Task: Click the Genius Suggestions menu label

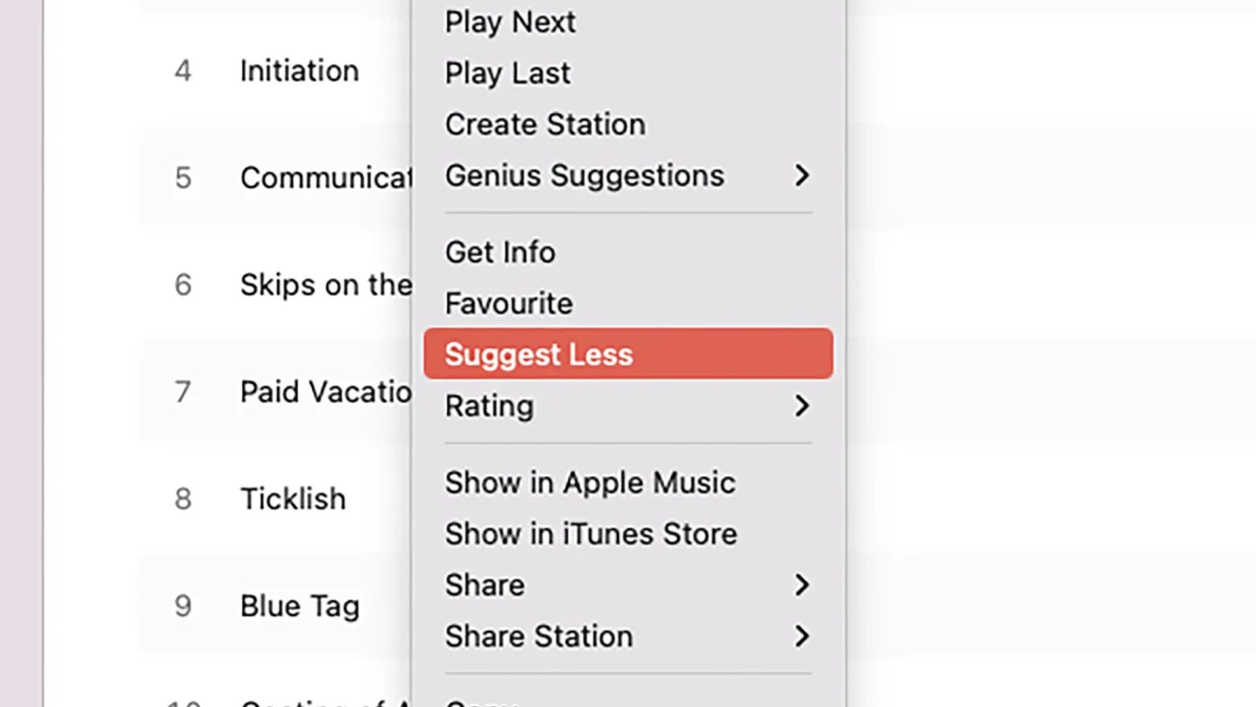Action: (x=584, y=176)
